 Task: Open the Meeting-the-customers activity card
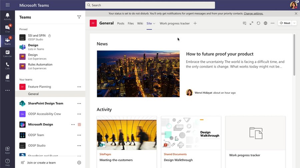[127, 142]
